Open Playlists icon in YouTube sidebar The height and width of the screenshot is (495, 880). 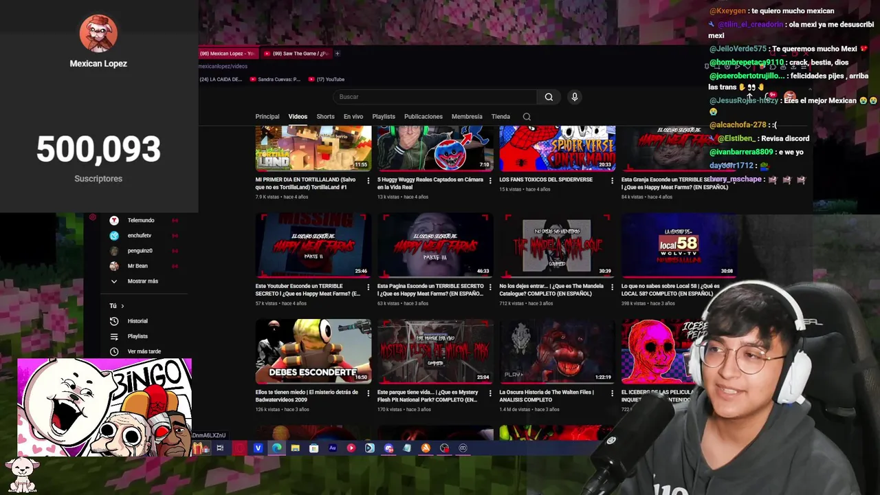[114, 336]
